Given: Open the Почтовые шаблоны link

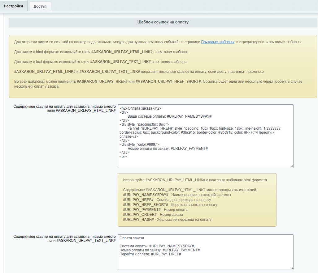Looking at the screenshot, I should pyautogui.click(x=218, y=42).
